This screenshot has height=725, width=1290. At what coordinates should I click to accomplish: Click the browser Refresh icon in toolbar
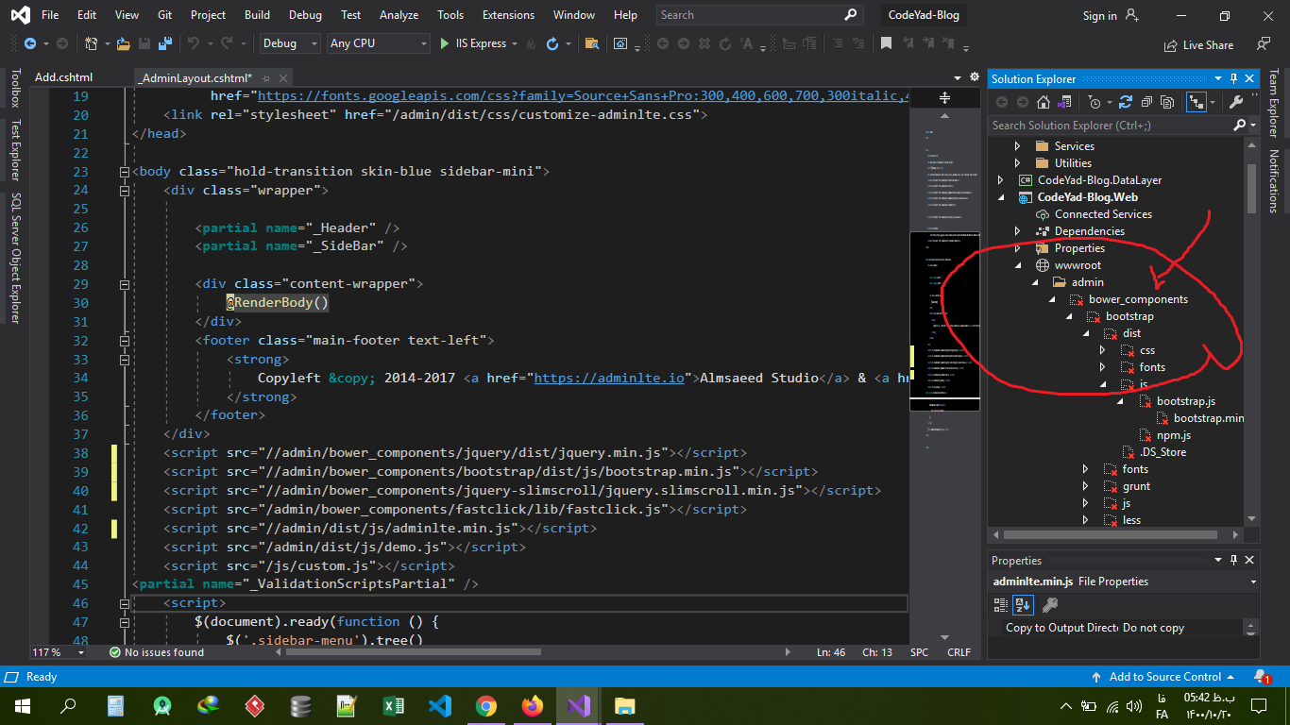[x=552, y=43]
